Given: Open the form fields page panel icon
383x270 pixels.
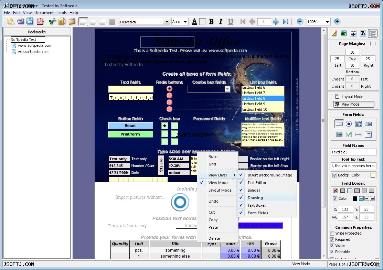Looking at the screenshot, I should [x=373, y=33].
